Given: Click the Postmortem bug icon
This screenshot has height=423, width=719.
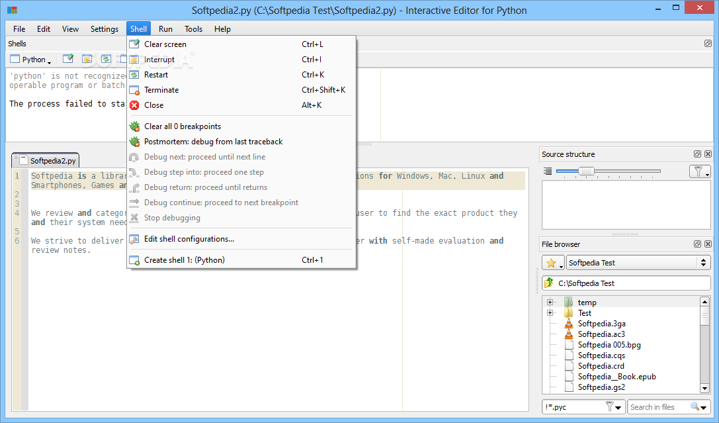Looking at the screenshot, I should click(134, 141).
